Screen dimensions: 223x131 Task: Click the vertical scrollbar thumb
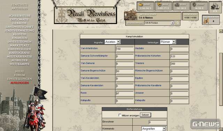click(x=221, y=79)
